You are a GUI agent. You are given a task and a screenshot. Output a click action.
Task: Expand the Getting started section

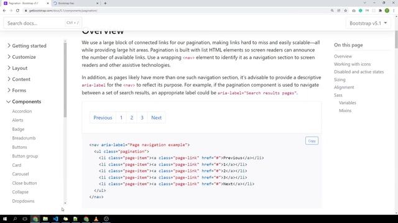click(x=27, y=46)
